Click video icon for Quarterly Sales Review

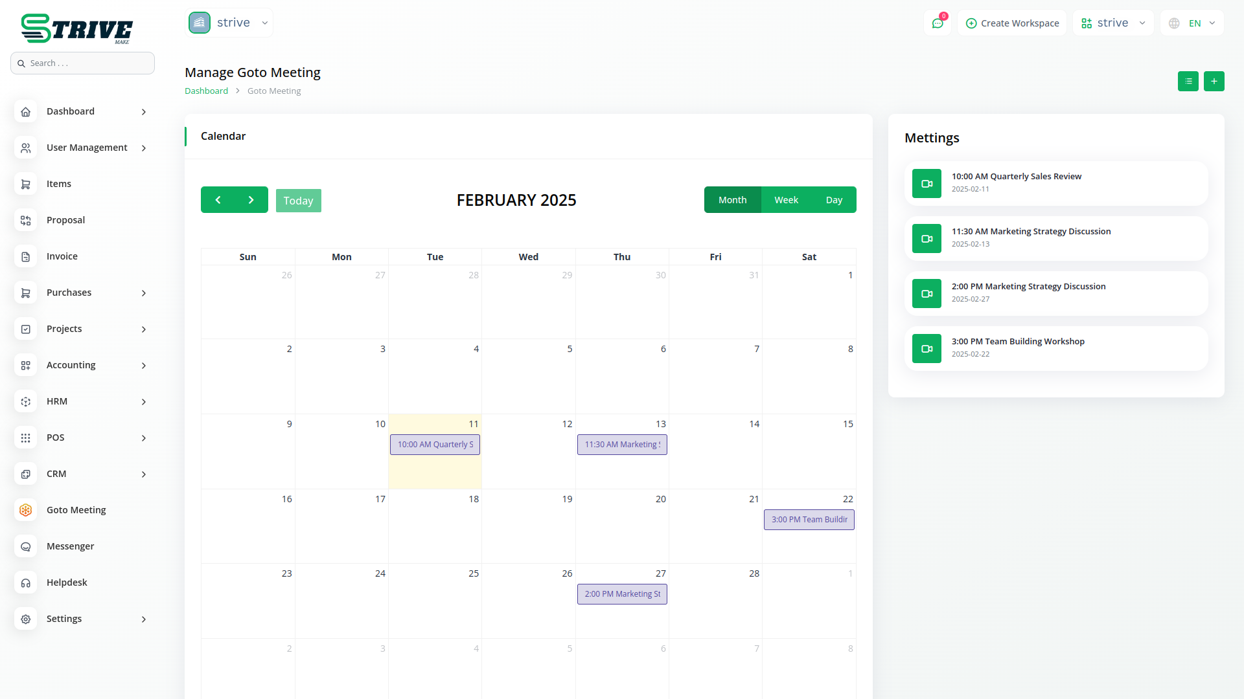(927, 184)
